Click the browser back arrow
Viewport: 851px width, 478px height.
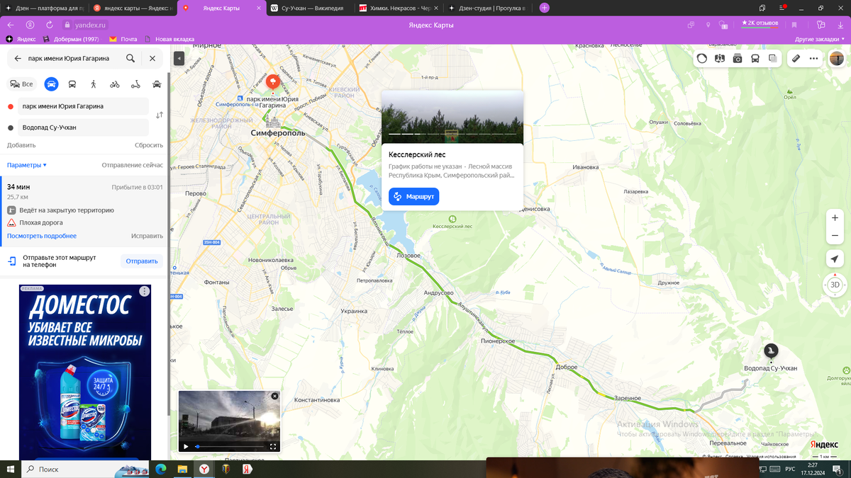[10, 25]
